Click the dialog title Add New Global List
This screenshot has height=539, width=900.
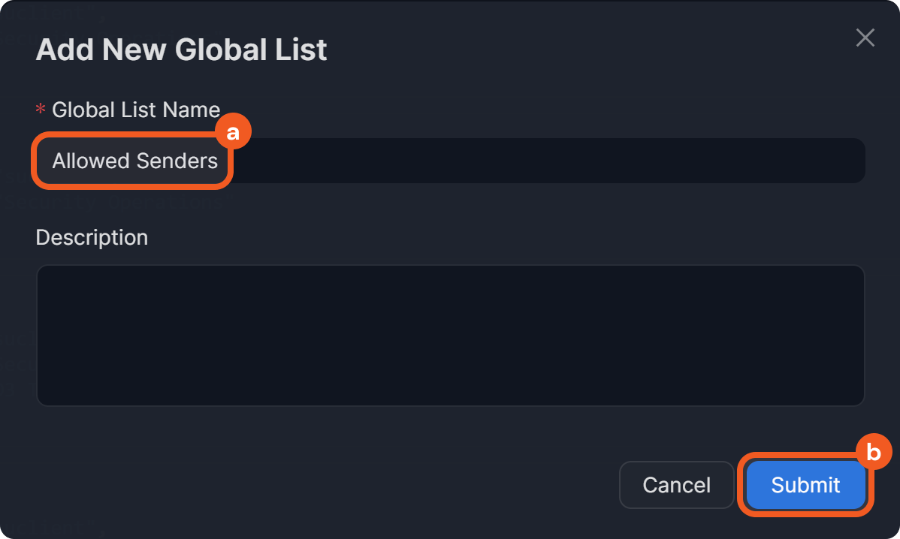[181, 50]
